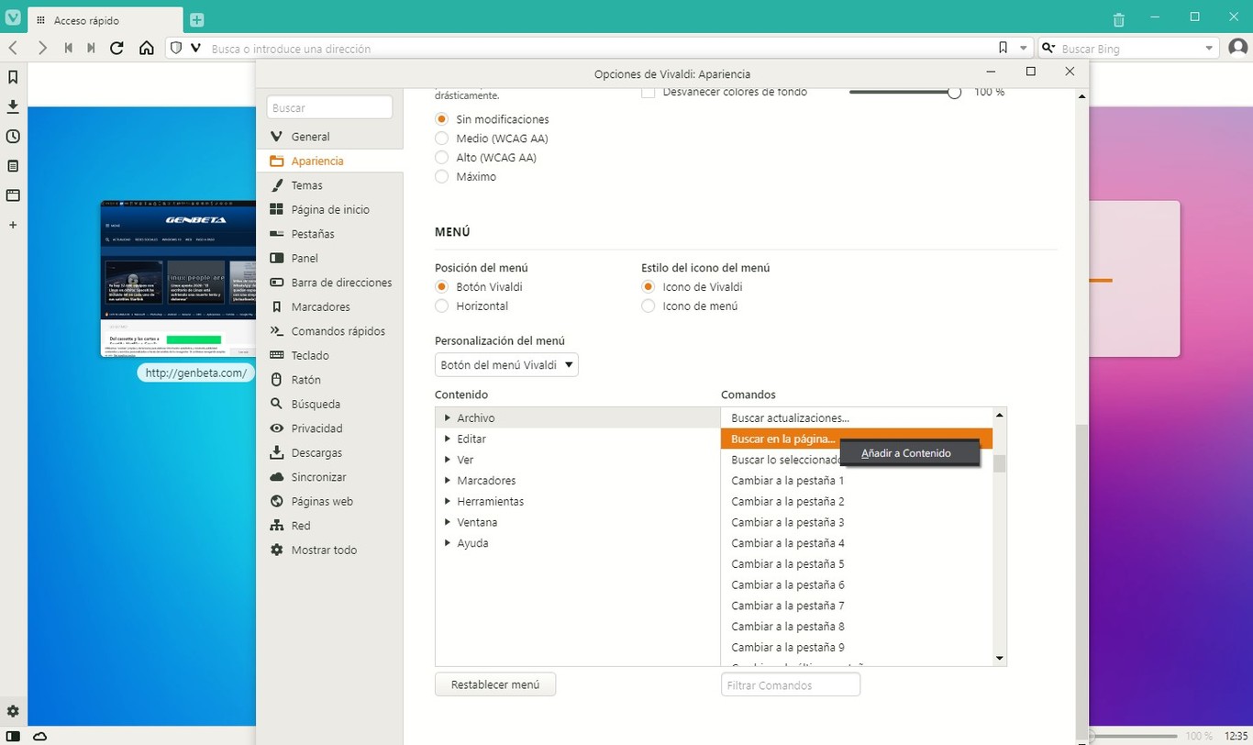This screenshot has width=1253, height=745.
Task: Click the Filtrar Comandos input field
Action: click(x=790, y=685)
